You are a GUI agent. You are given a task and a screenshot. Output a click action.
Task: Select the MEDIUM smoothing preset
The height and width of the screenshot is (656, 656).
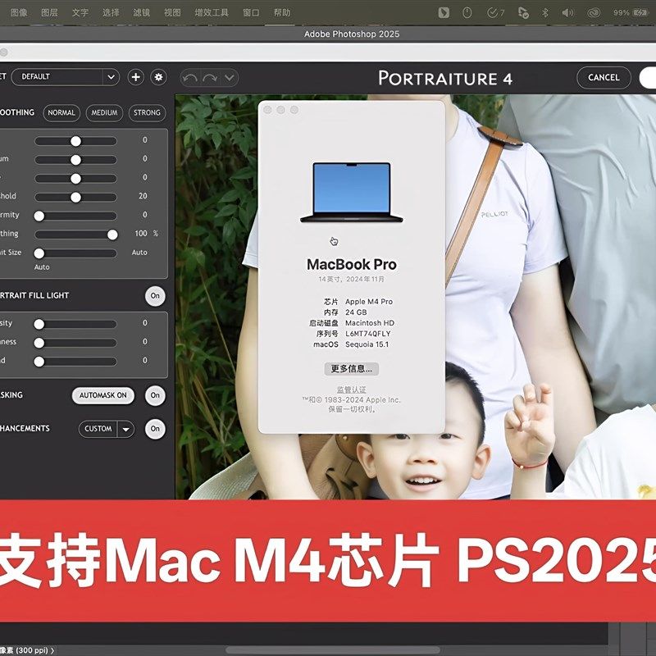click(103, 113)
